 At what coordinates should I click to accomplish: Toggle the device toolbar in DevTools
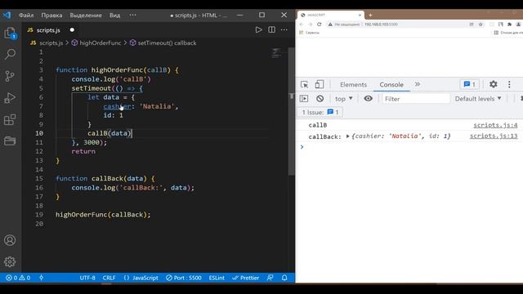[320, 84]
